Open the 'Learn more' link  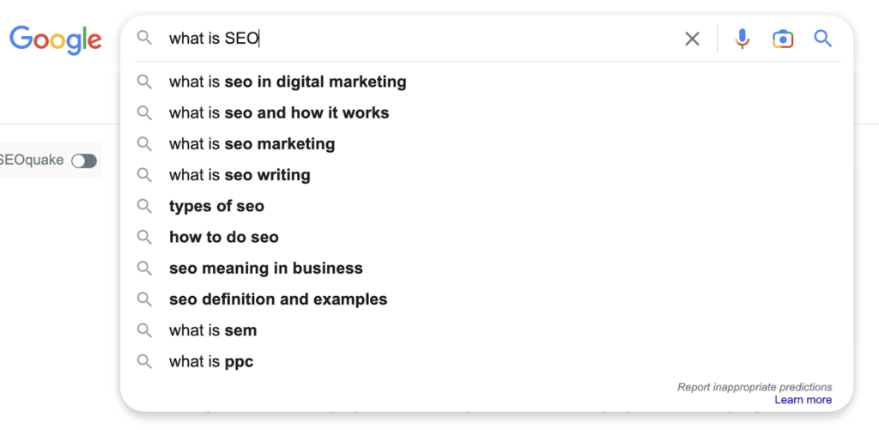803,400
